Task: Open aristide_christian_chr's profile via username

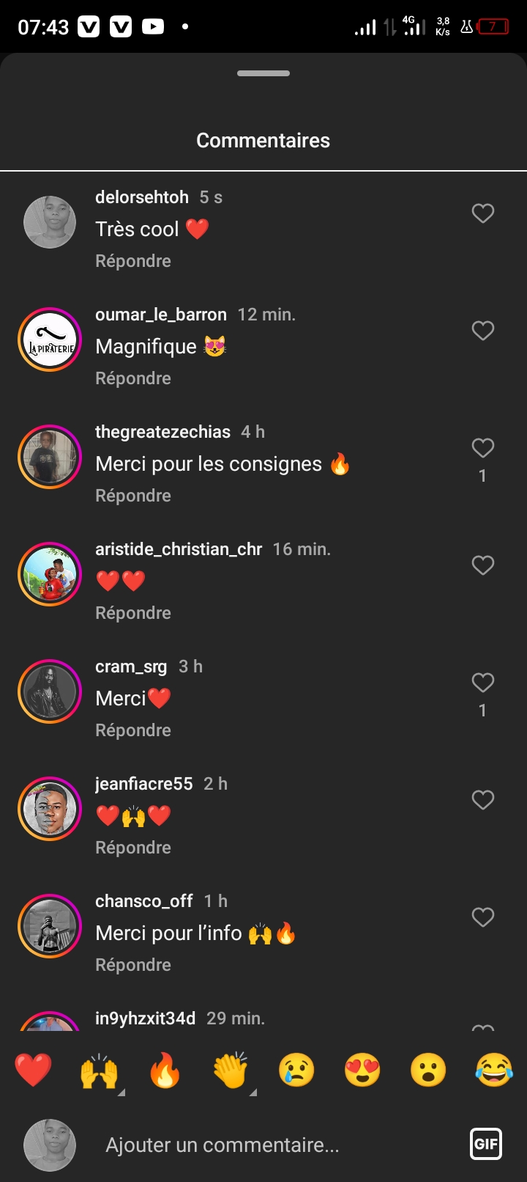Action: [179, 549]
